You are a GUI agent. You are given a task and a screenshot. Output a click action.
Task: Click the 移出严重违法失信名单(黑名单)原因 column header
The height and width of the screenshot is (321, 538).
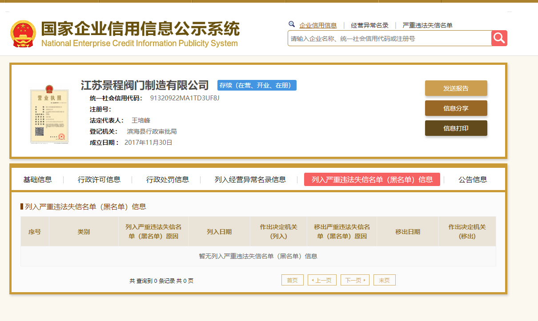pos(342,231)
